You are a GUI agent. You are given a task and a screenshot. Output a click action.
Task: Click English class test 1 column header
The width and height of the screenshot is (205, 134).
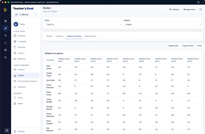[x=64, y=60]
